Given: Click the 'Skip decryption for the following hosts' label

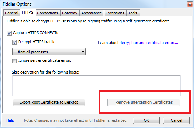Looking at the screenshot, I should pyautogui.click(x=46, y=72).
